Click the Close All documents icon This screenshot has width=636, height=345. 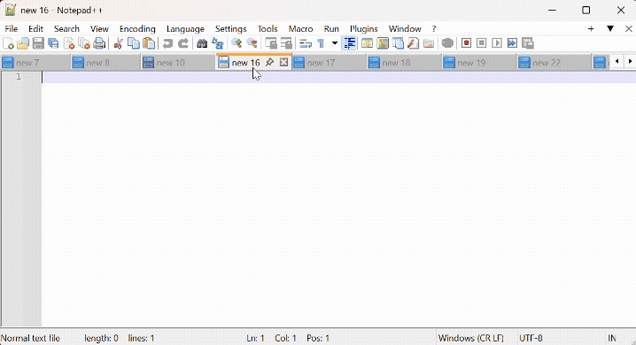84,43
